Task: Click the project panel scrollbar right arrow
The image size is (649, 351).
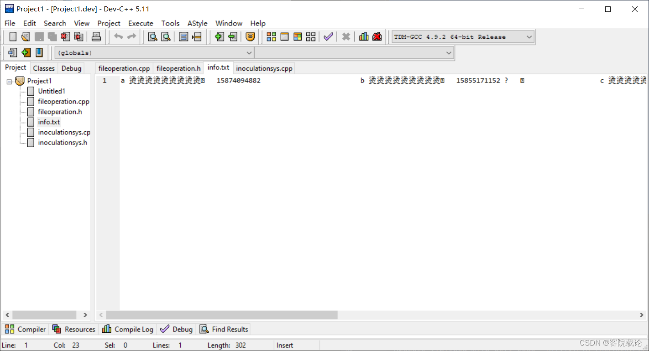Action: click(85, 315)
